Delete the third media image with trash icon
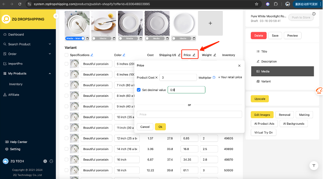 [x=141, y=38]
